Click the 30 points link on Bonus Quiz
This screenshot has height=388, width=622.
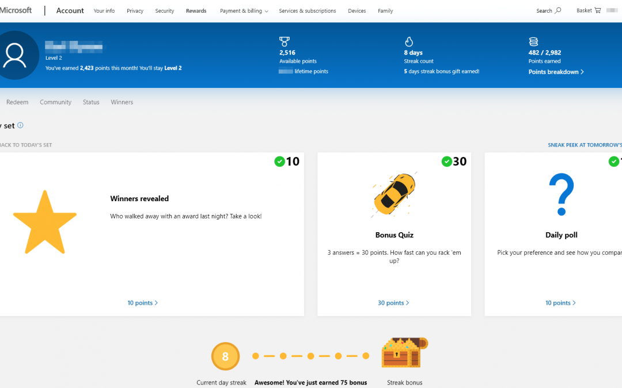pos(393,303)
